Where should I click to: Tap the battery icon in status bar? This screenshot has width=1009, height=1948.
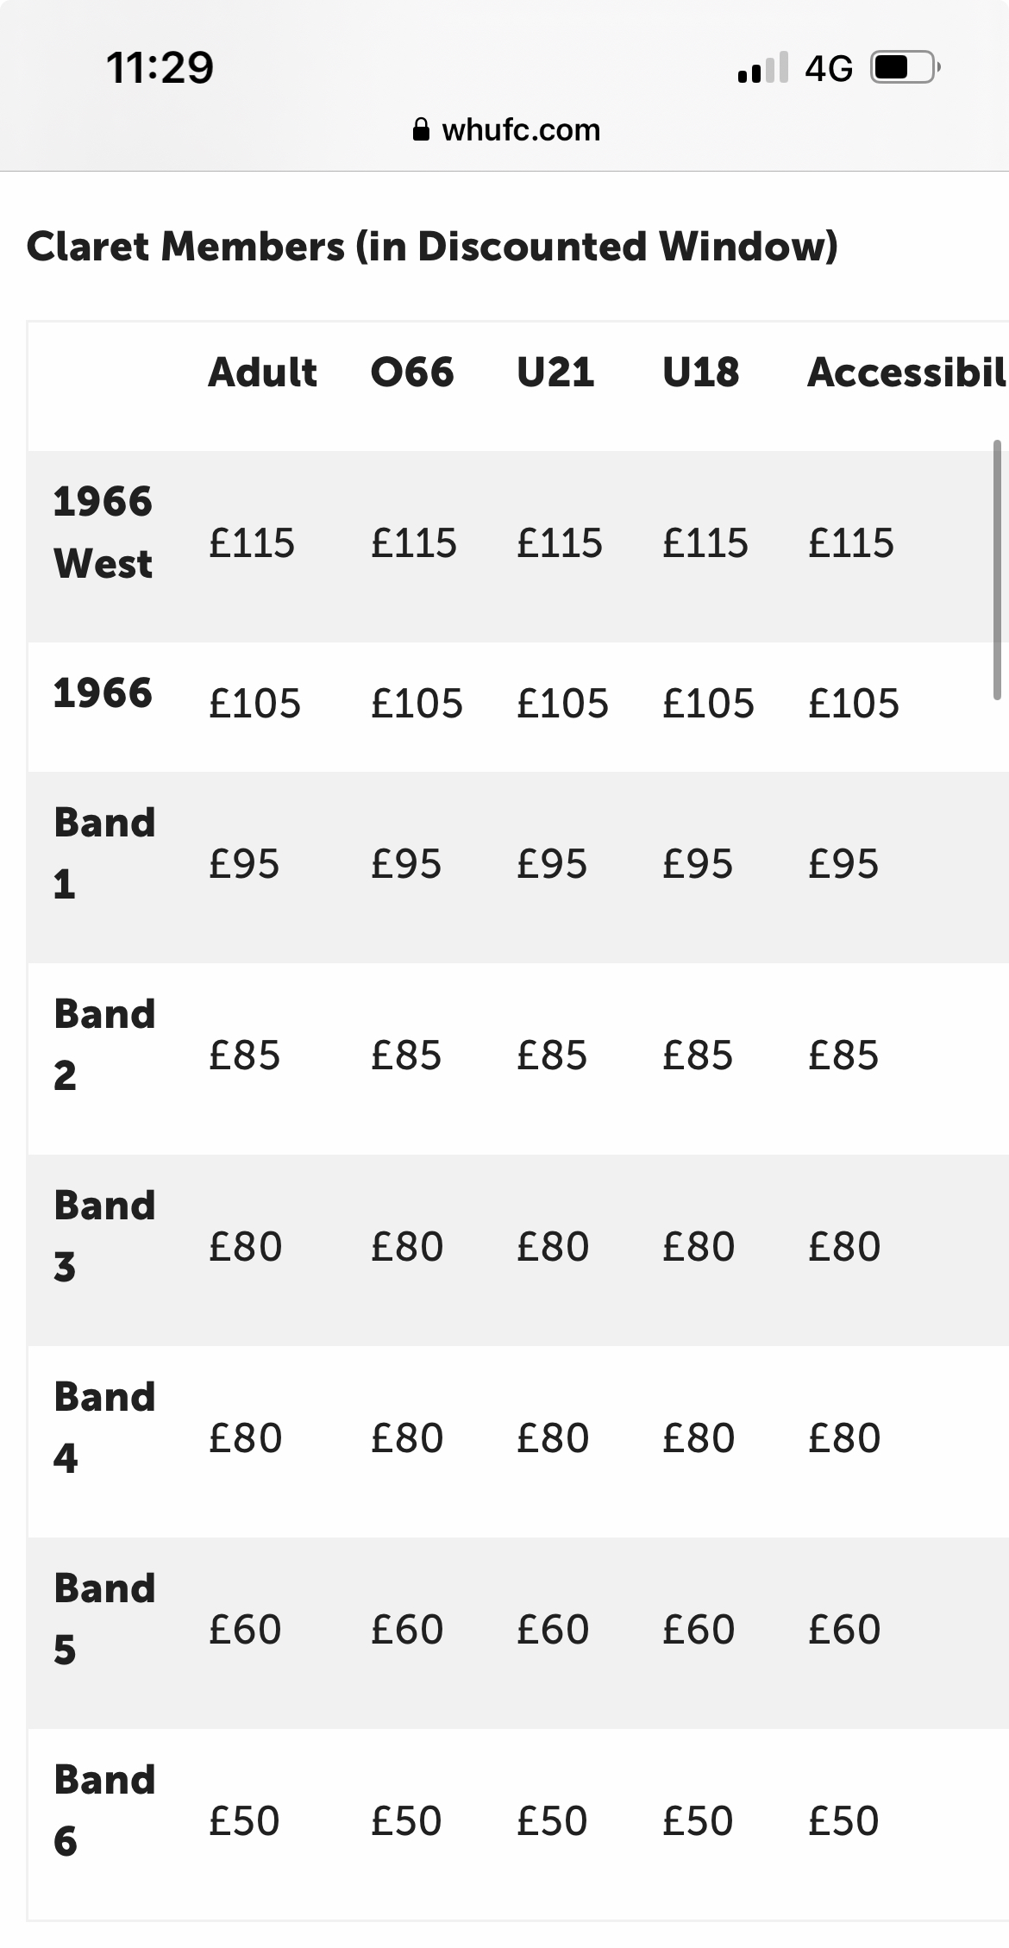click(905, 67)
